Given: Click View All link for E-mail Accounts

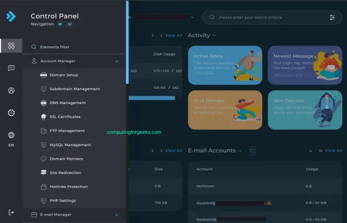Looking at the screenshot, I should [333, 151].
